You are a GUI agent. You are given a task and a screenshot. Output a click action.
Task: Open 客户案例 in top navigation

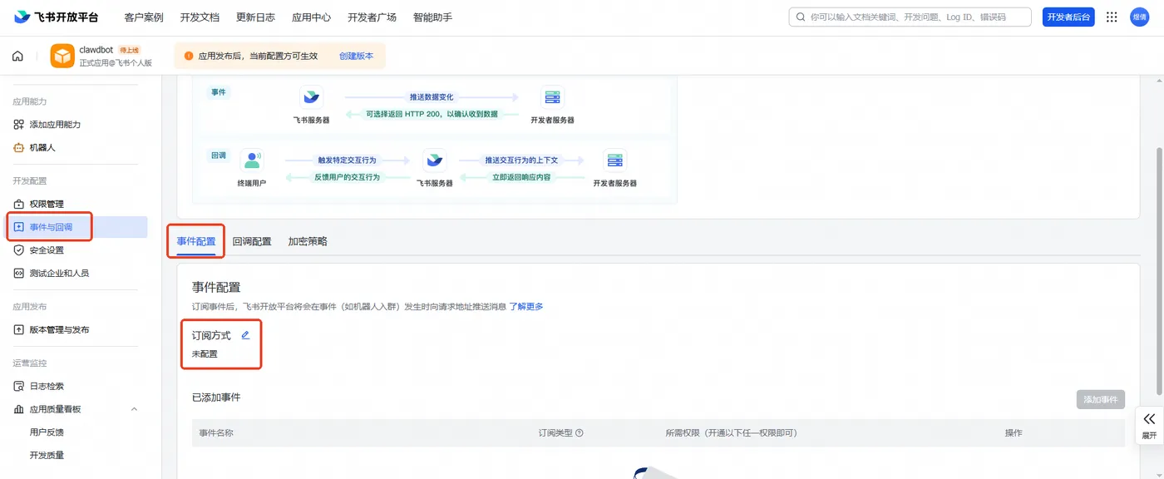[x=144, y=17]
